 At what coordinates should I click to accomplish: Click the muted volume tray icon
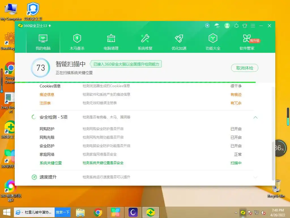263,213
